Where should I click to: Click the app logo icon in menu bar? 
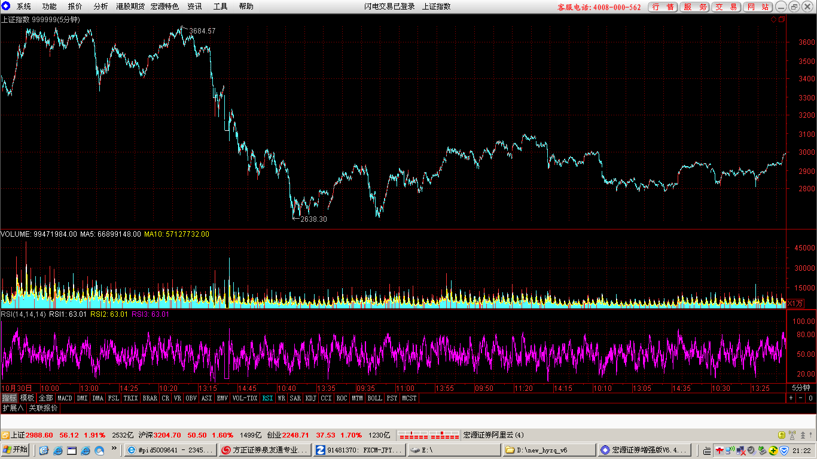pos(6,6)
